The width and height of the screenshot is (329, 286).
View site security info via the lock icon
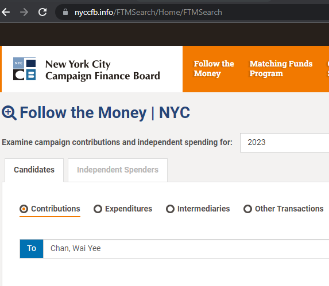[65, 12]
